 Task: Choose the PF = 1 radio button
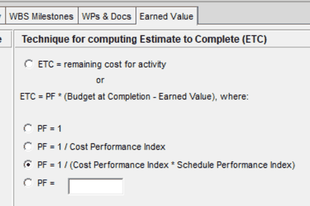point(29,128)
